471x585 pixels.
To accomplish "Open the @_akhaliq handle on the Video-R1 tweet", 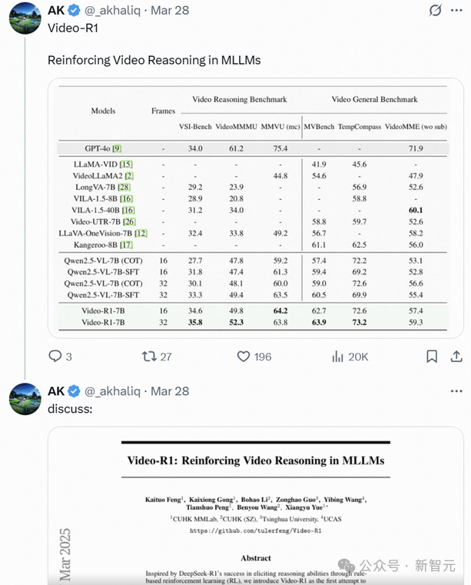I will click(x=114, y=11).
